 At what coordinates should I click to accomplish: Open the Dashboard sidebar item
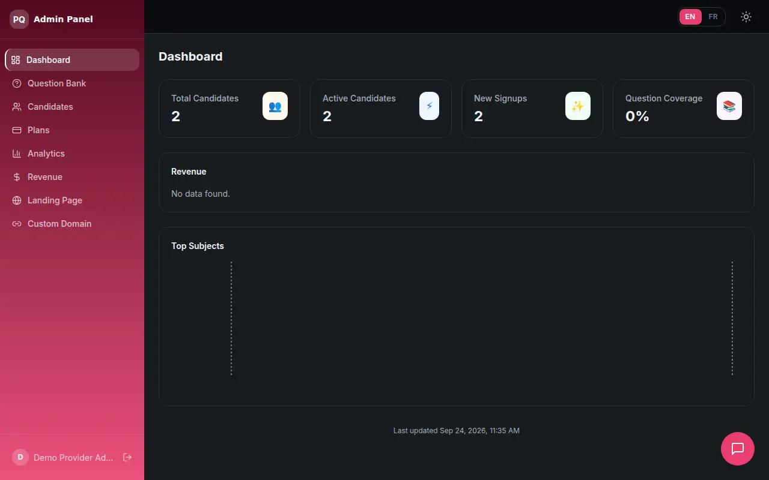[x=72, y=60]
